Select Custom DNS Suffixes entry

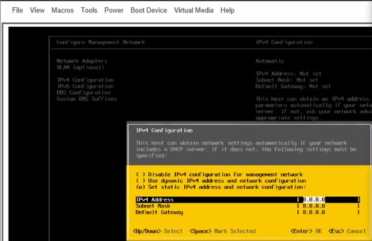pos(87,99)
